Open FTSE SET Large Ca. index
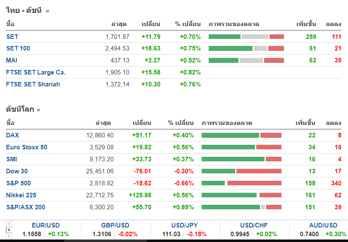 coord(36,72)
